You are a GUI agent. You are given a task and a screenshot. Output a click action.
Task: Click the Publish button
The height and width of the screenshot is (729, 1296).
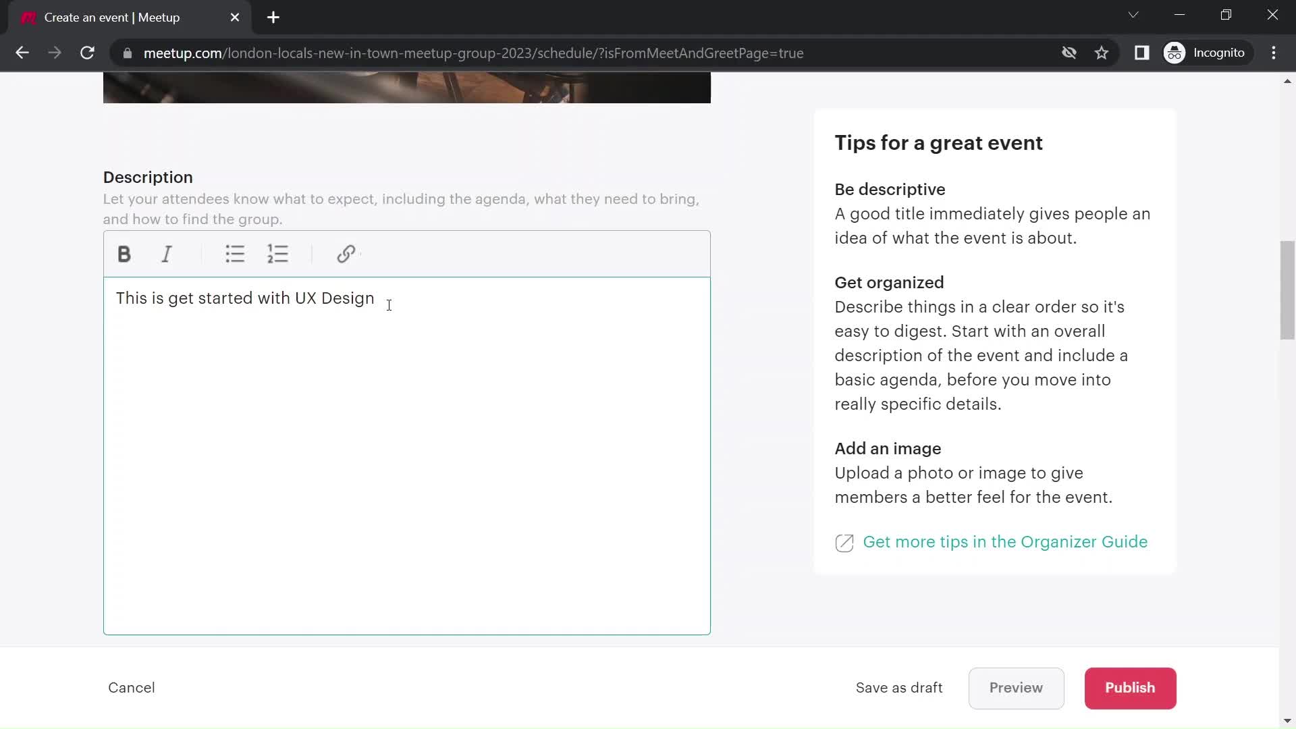1129,687
